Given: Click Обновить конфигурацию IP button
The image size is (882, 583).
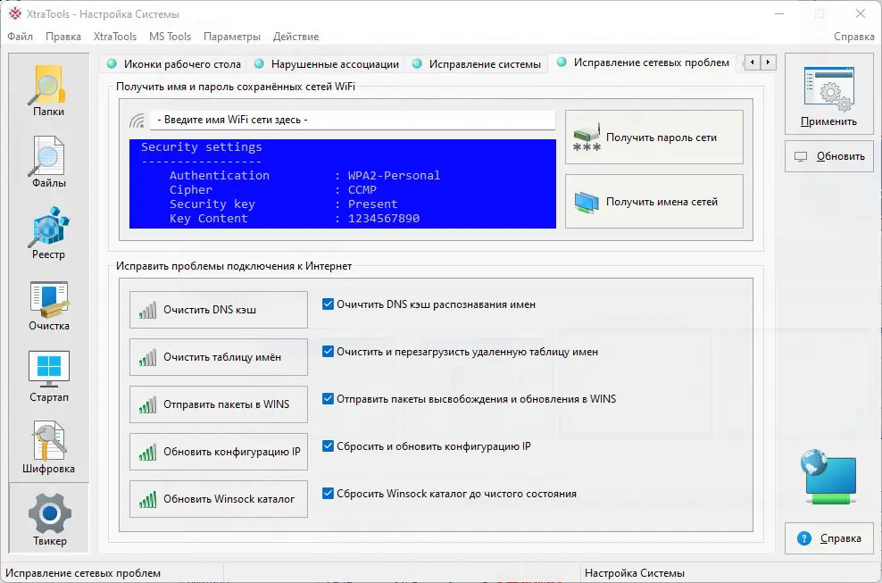Looking at the screenshot, I should tap(218, 452).
